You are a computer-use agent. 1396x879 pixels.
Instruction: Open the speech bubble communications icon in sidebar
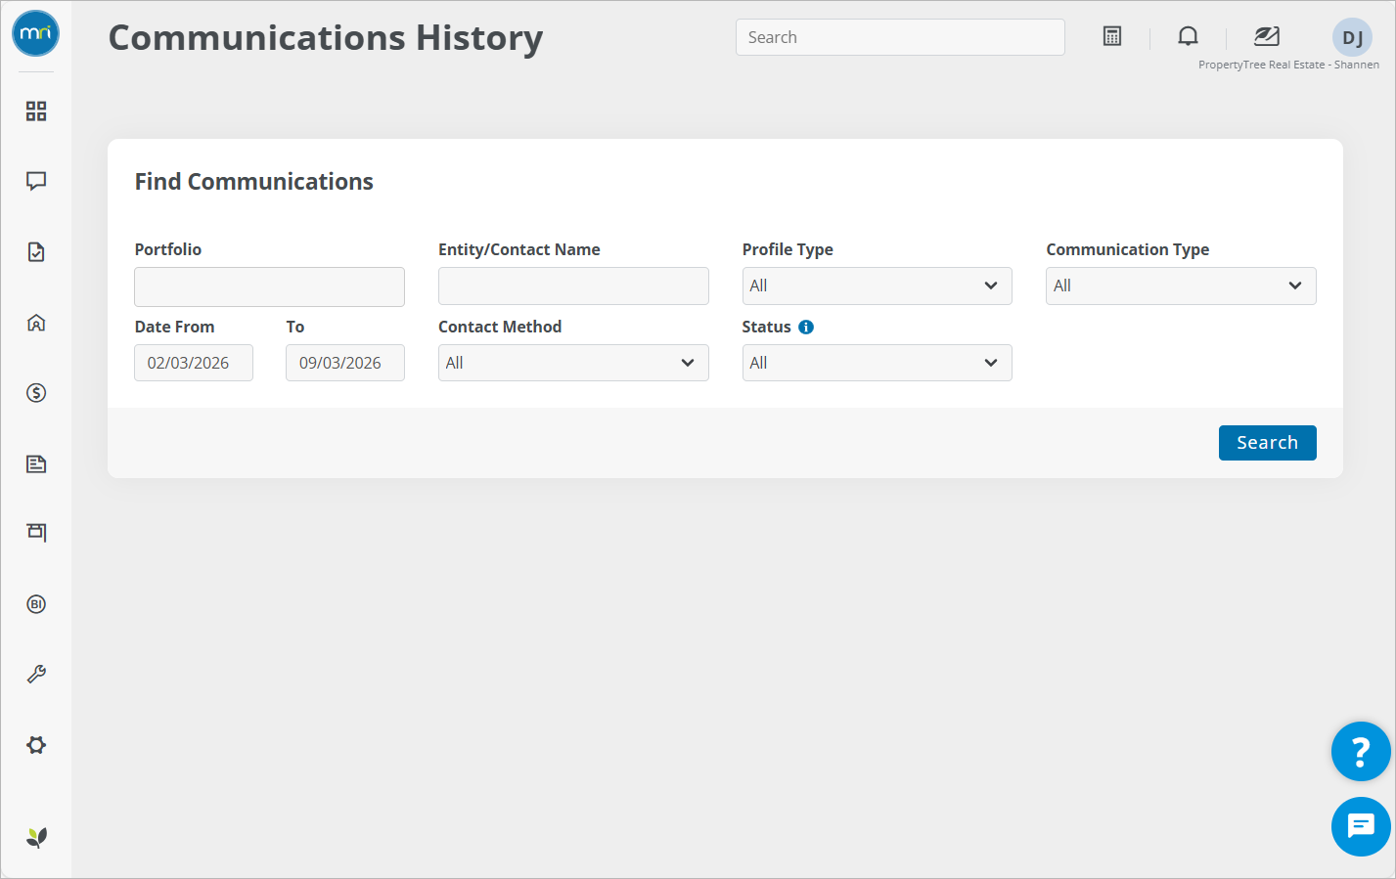[x=36, y=181]
